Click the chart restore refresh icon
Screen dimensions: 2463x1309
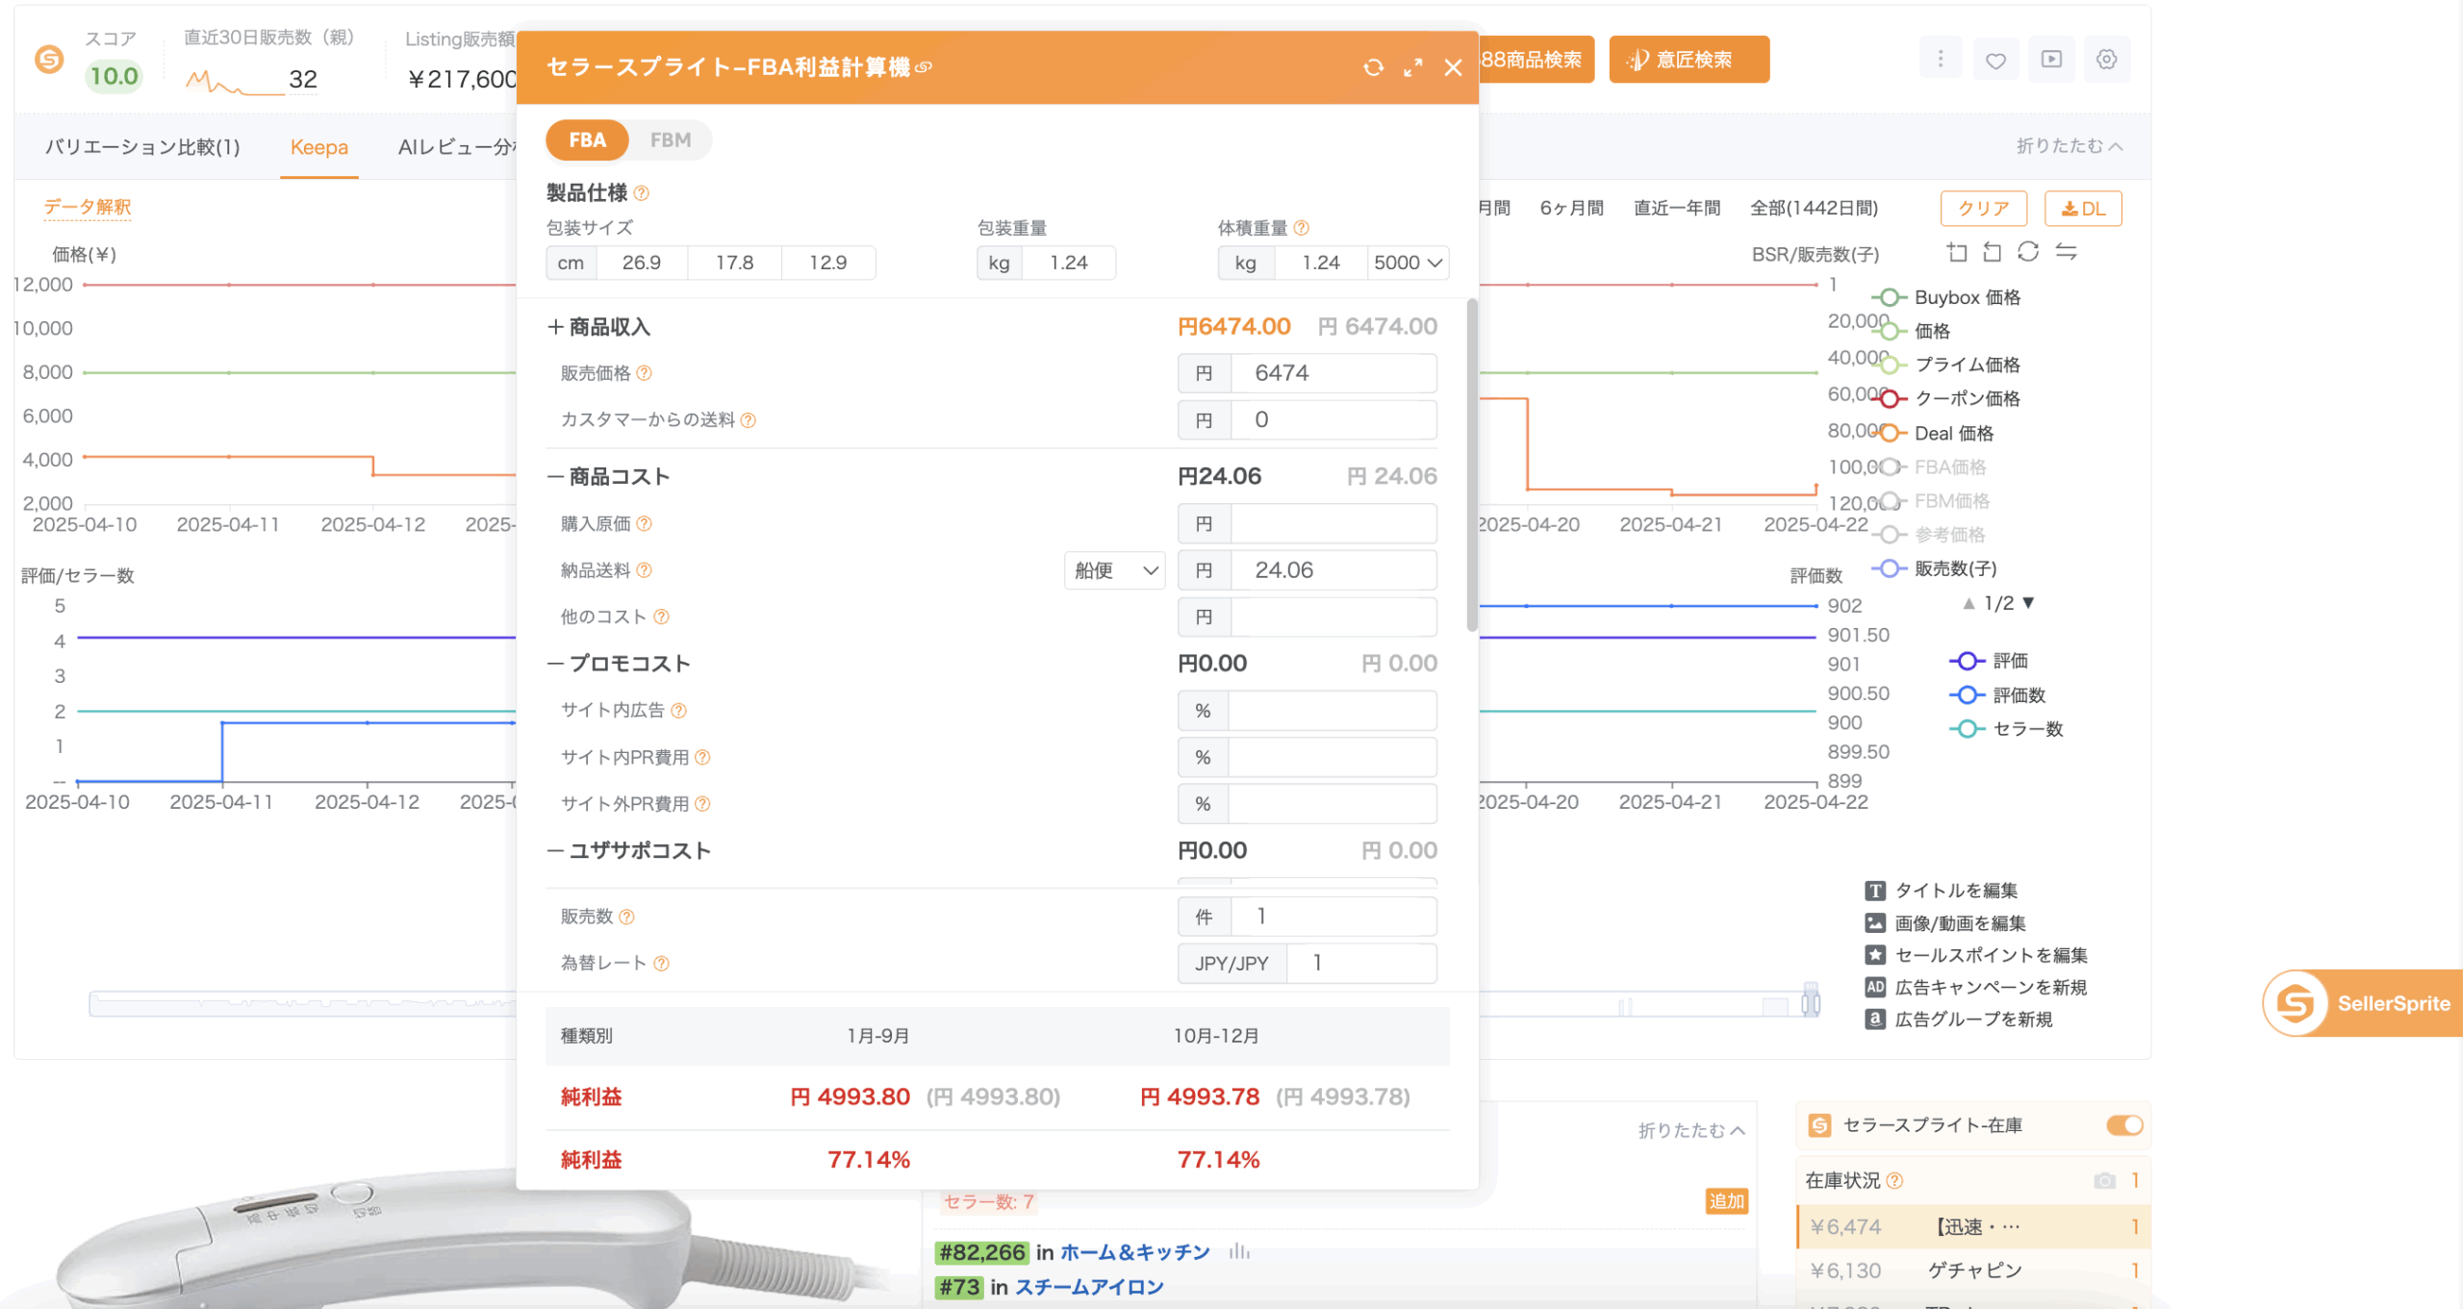[2028, 252]
